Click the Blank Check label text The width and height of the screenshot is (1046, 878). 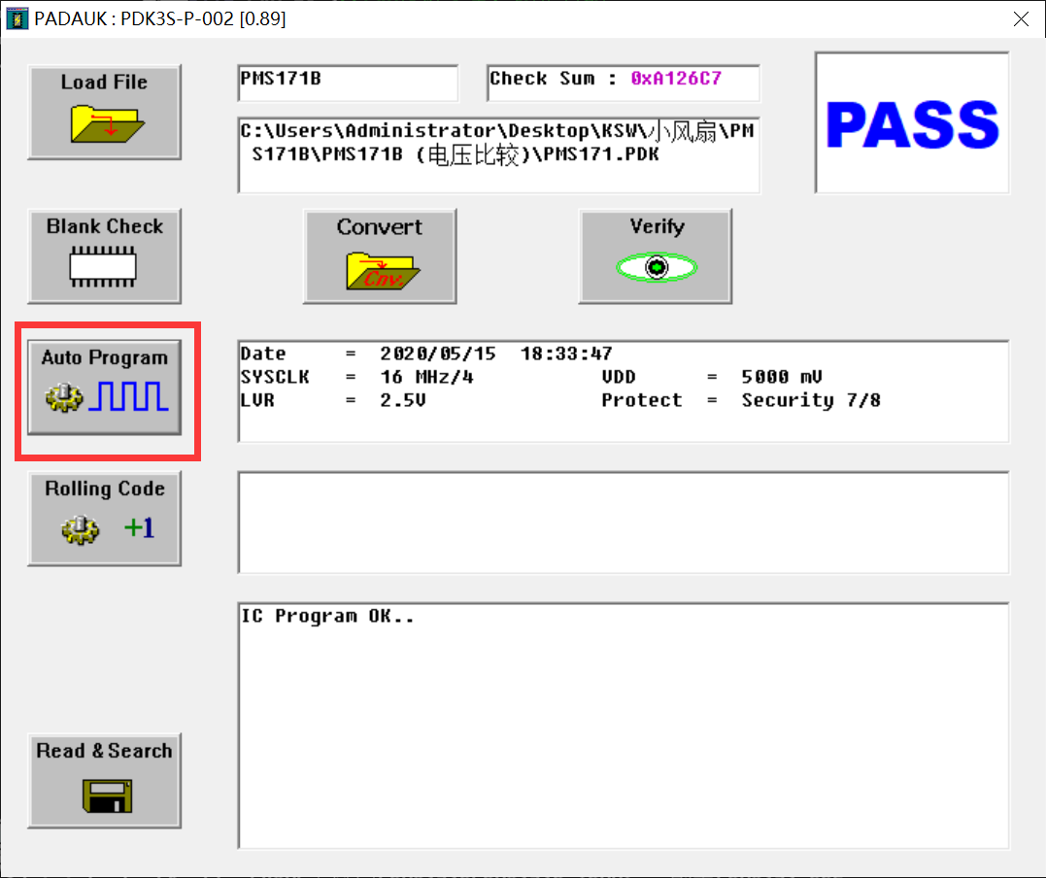click(105, 226)
